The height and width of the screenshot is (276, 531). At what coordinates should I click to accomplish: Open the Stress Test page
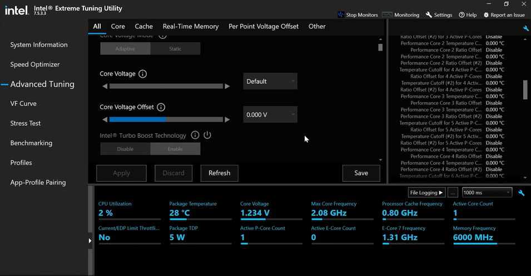[x=26, y=123]
